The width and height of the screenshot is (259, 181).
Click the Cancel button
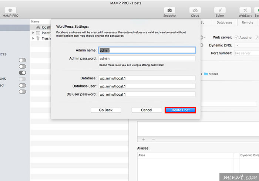(x=147, y=110)
